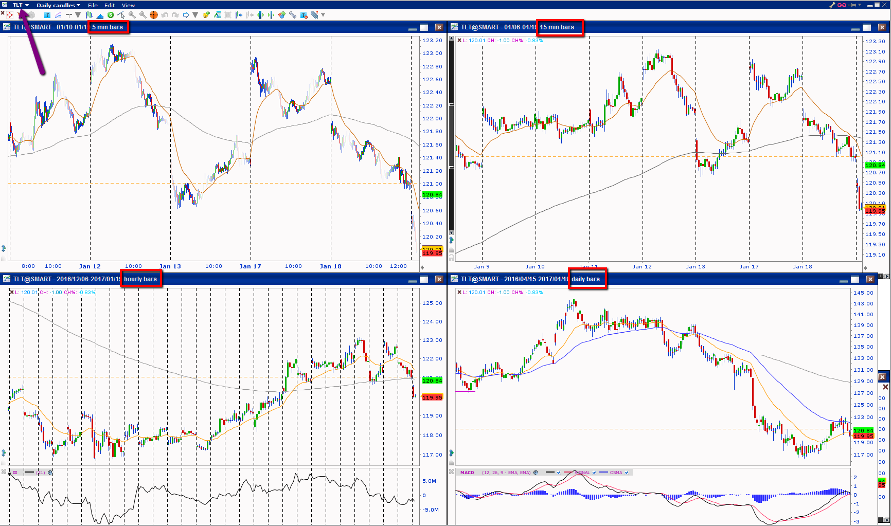
Task: Click the remove text annotation icon
Action: coord(304,15)
